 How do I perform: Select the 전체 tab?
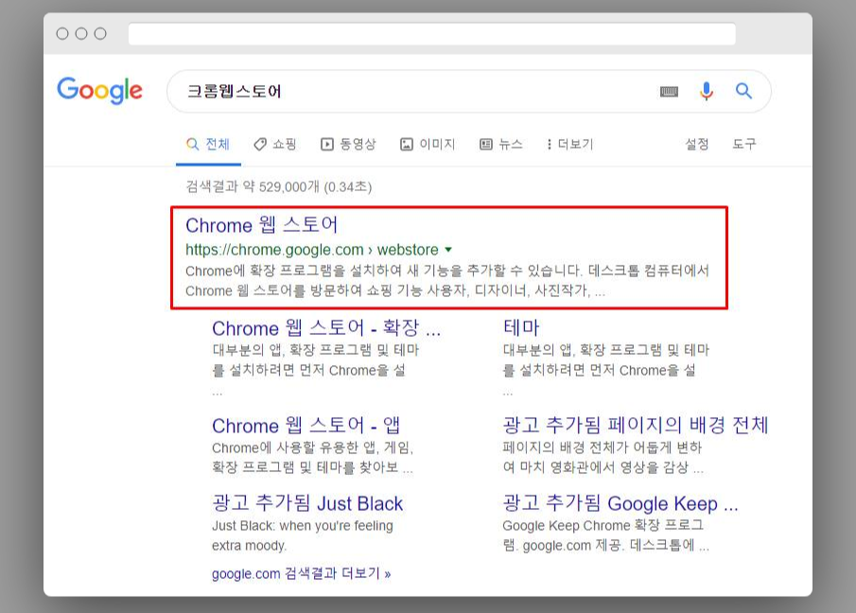click(x=208, y=145)
